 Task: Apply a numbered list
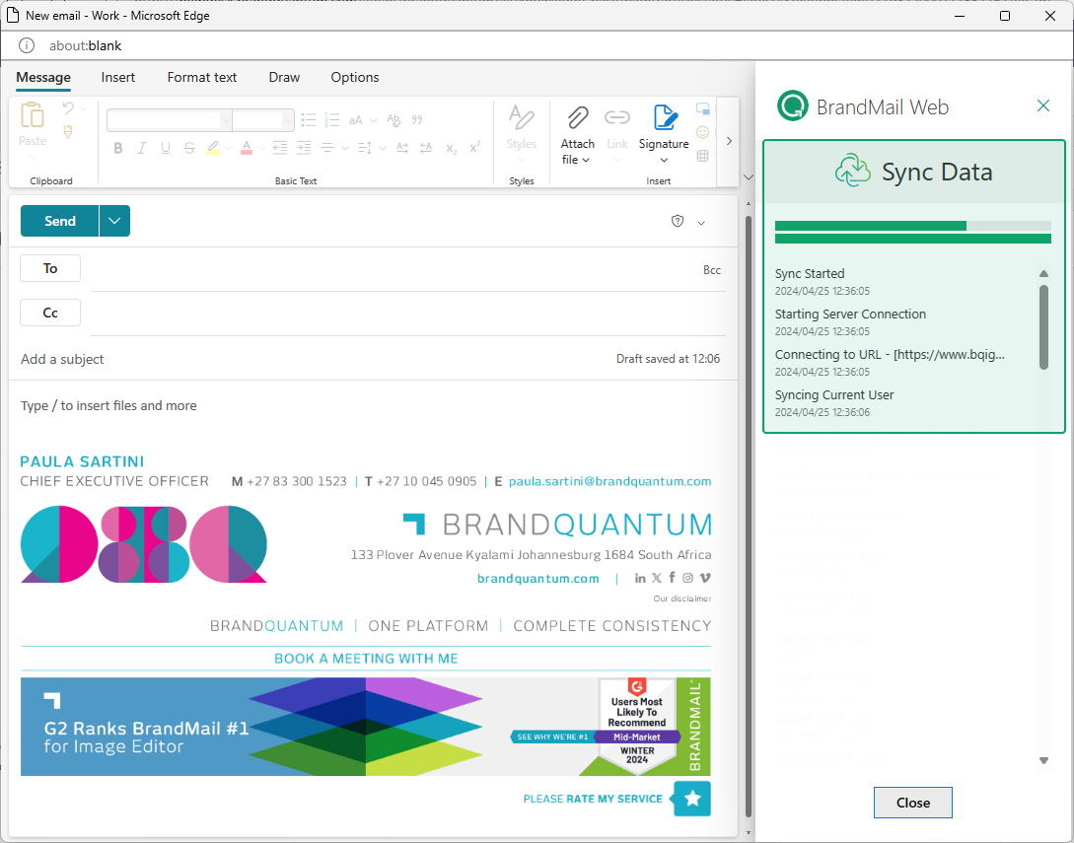pos(332,120)
